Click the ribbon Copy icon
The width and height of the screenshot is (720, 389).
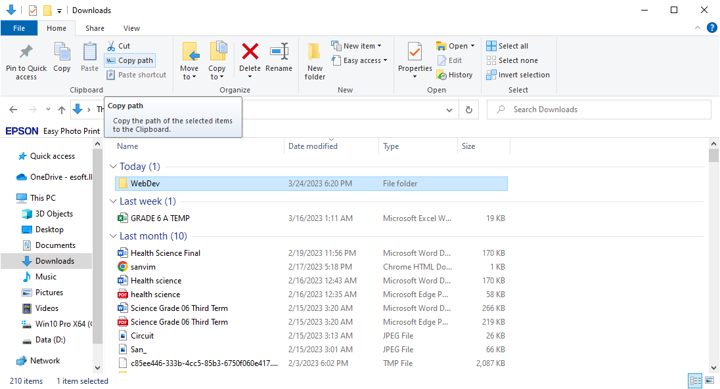point(62,52)
